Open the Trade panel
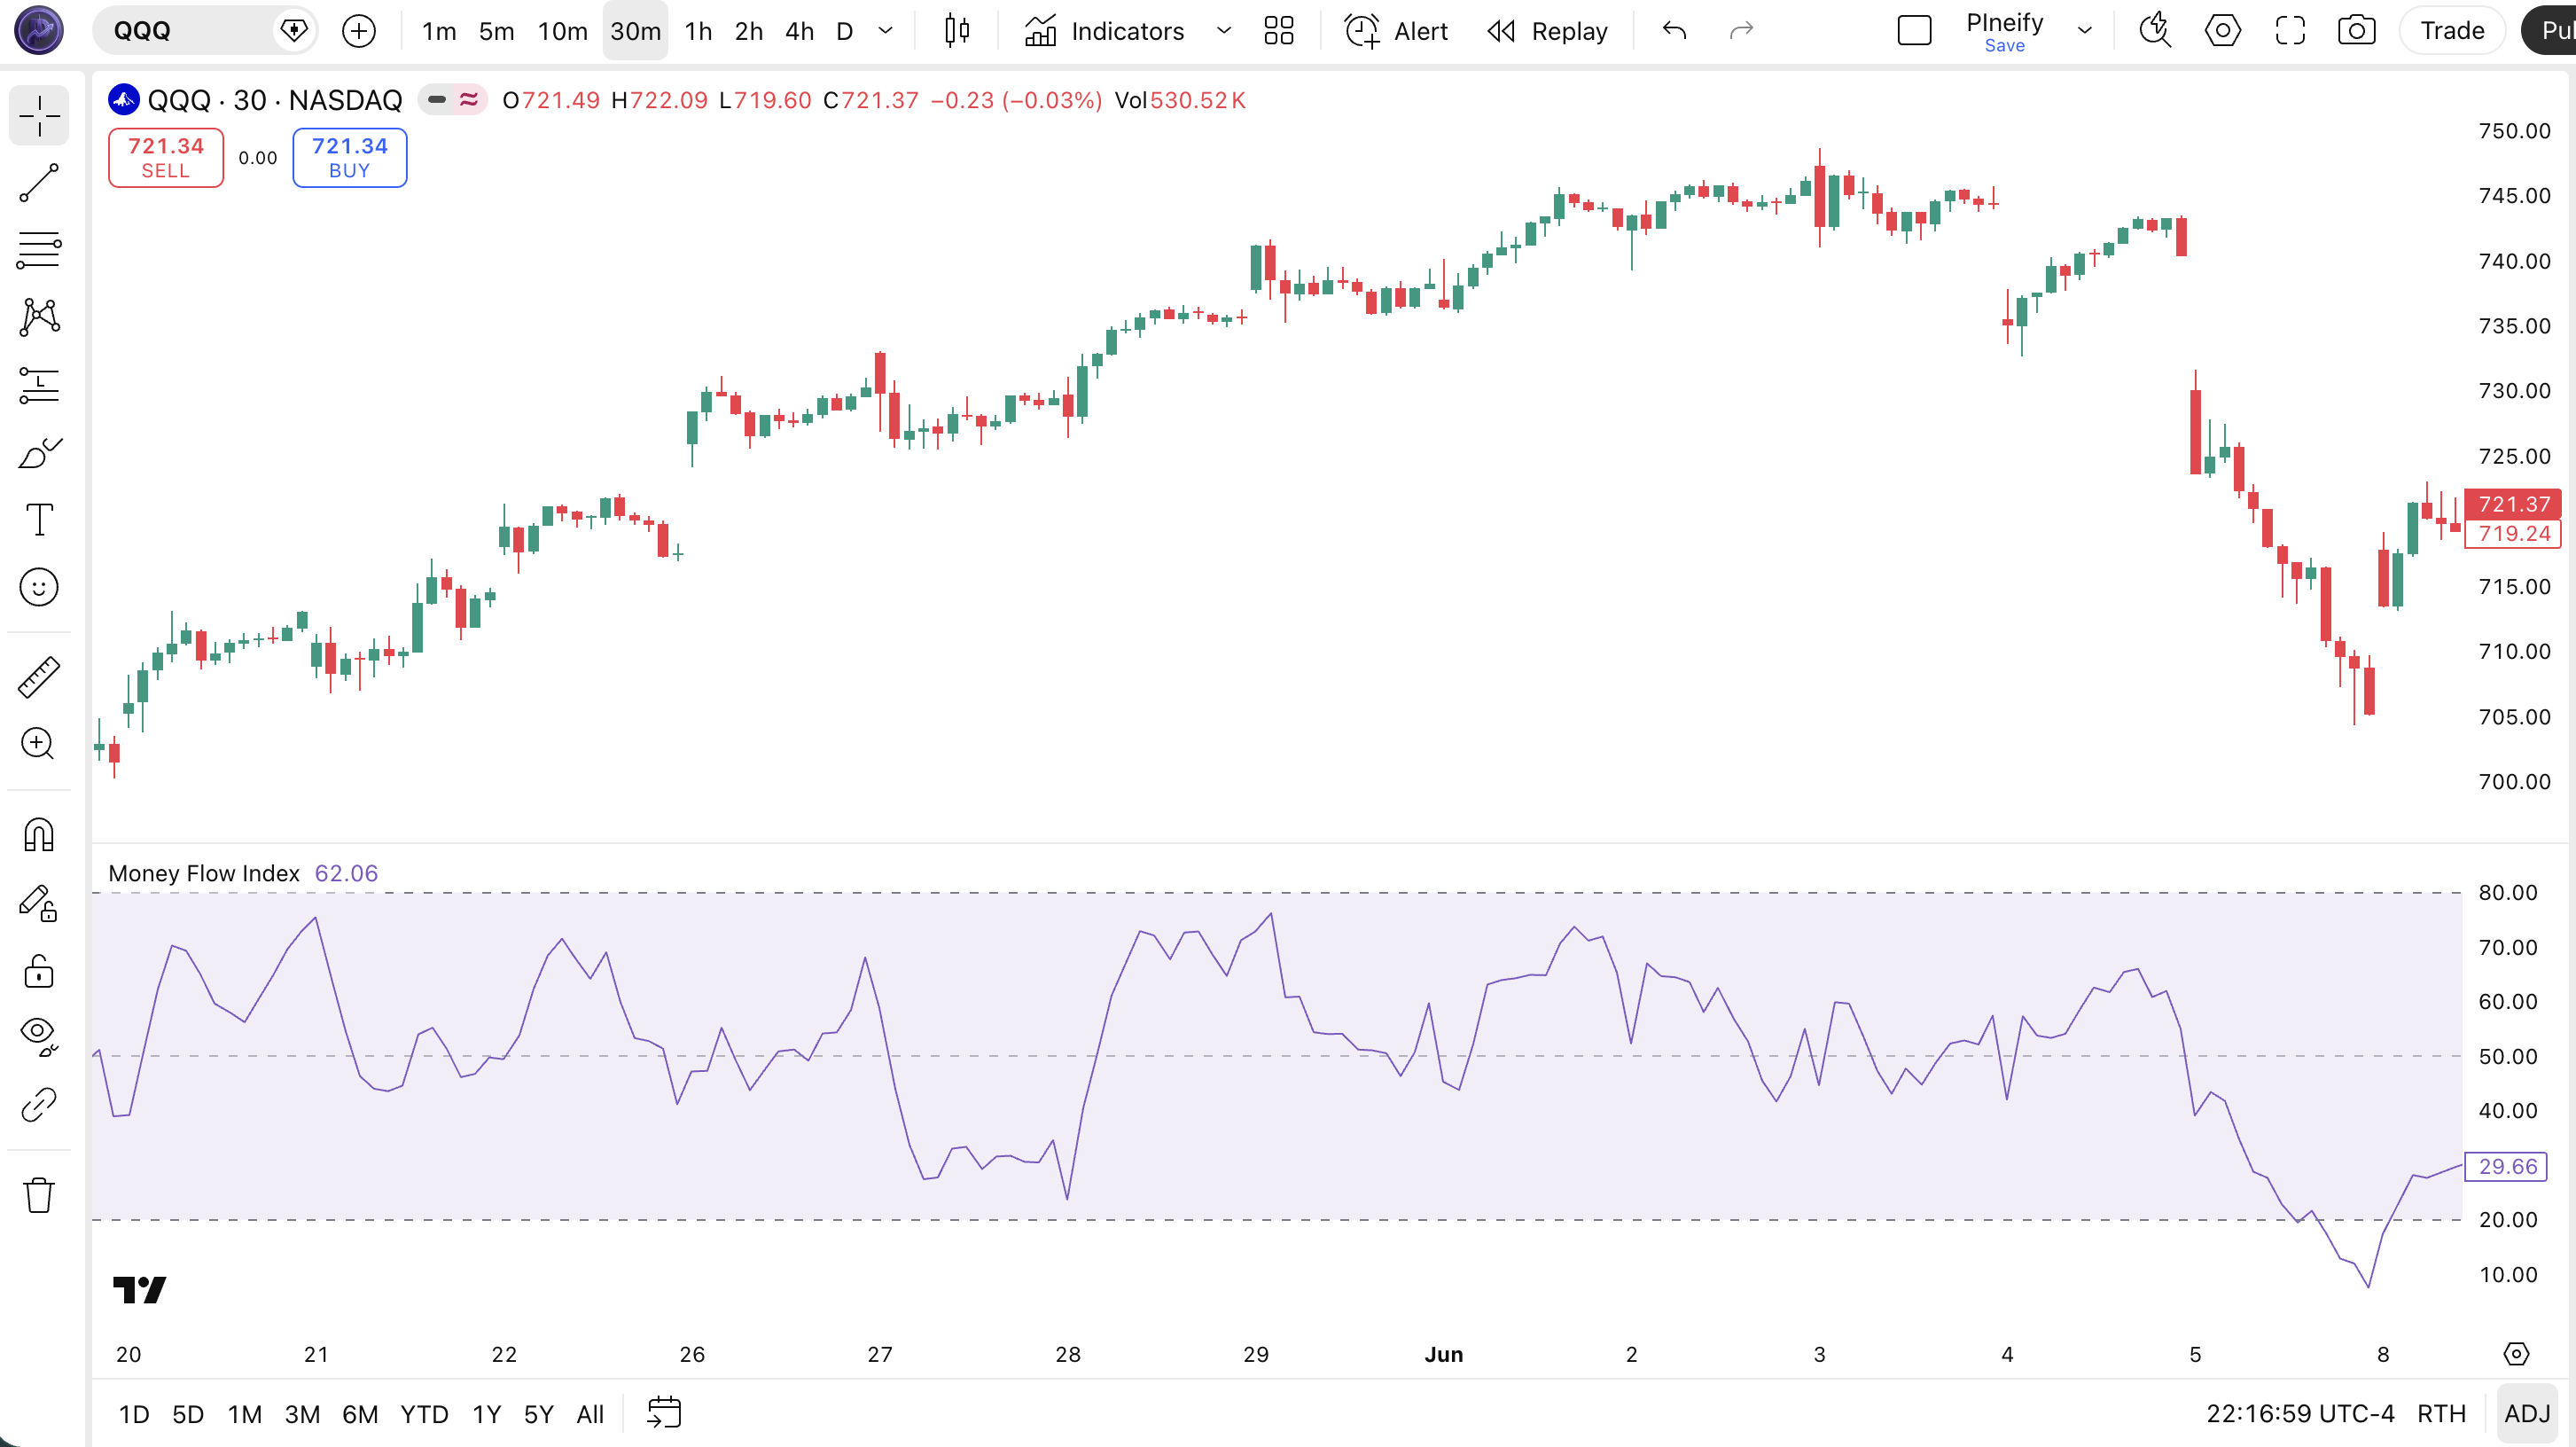Screen dimensions: 2576x1447 click(x=2452, y=31)
